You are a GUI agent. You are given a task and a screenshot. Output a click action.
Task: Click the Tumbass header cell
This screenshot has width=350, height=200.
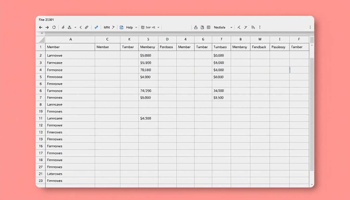pos(221,47)
